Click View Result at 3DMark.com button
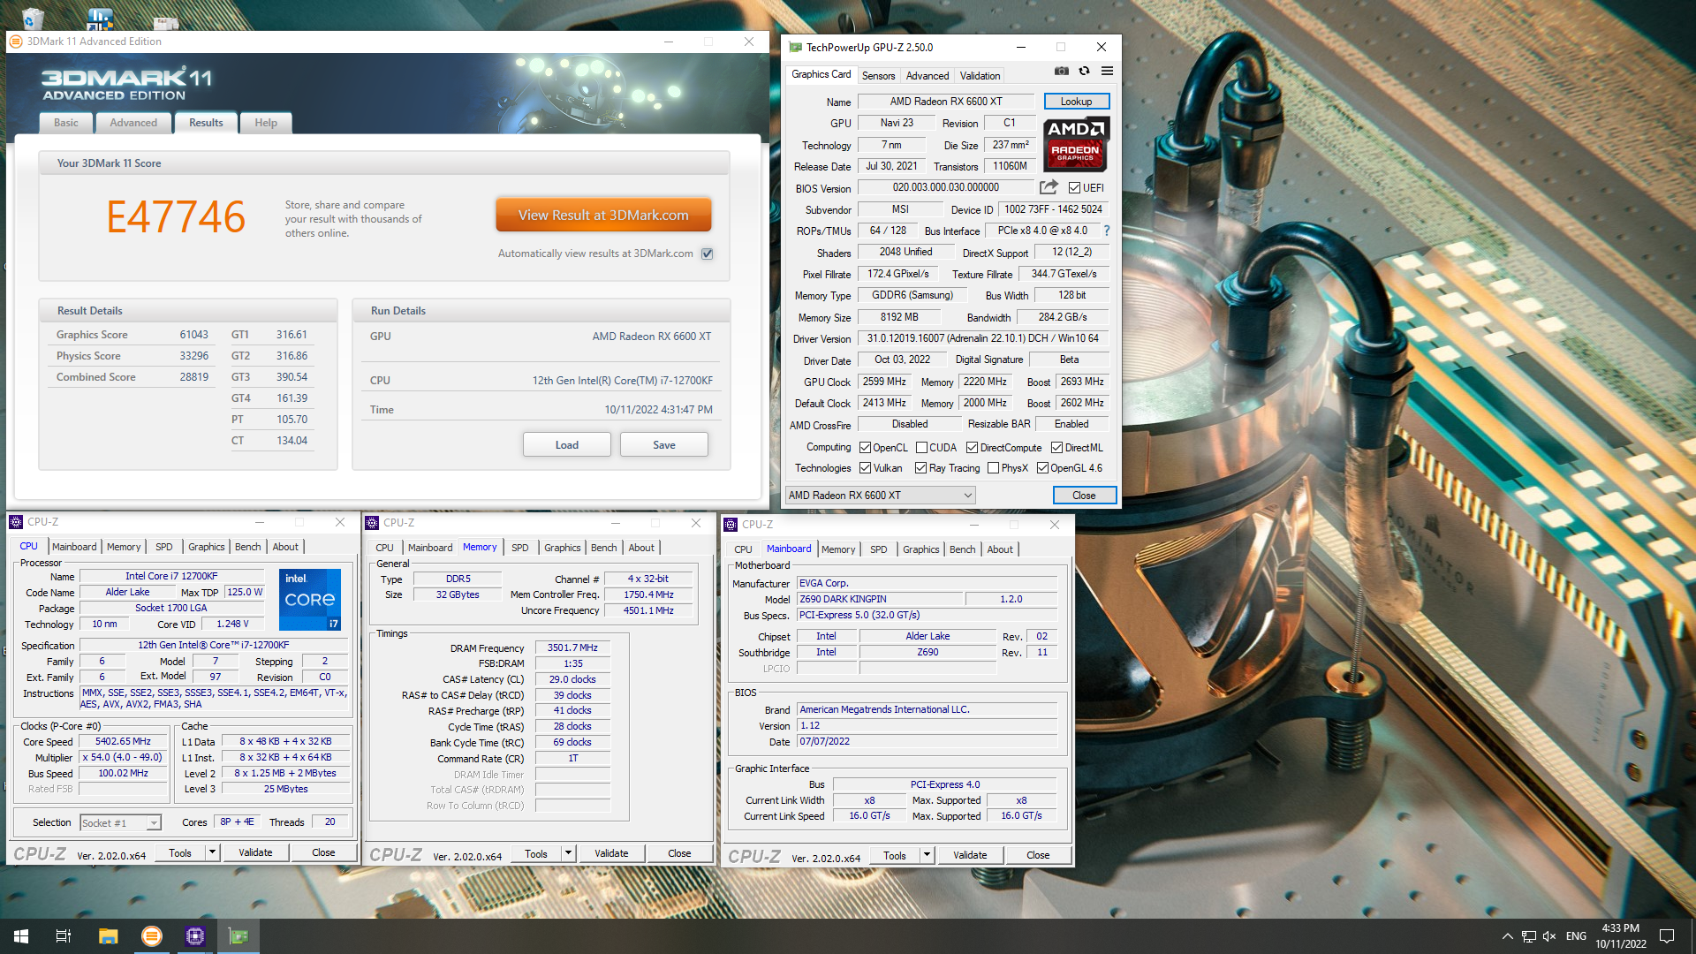The image size is (1696, 954). coord(603,215)
